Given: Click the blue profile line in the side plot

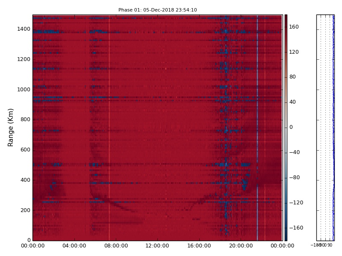Looking at the screenshot, I should coord(333,128).
